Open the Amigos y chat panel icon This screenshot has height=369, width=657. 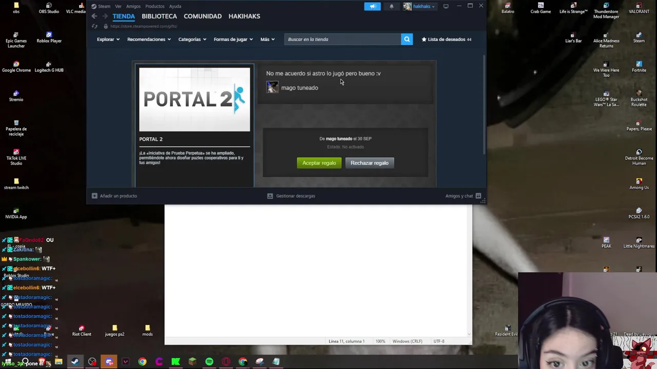click(x=478, y=196)
